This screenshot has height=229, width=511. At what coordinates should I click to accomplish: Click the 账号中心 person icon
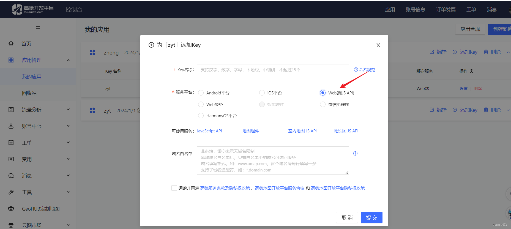tap(11, 126)
